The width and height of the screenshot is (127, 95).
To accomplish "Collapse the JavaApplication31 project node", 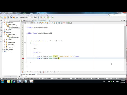I will point(3,23).
